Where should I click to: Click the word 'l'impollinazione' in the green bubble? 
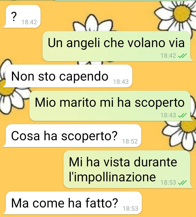[112, 177]
